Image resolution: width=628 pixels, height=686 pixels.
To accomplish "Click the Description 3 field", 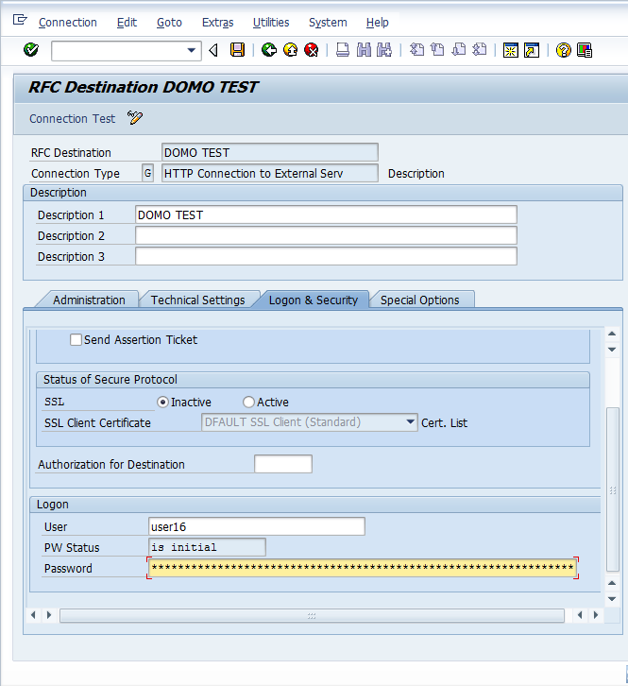I will [x=326, y=256].
